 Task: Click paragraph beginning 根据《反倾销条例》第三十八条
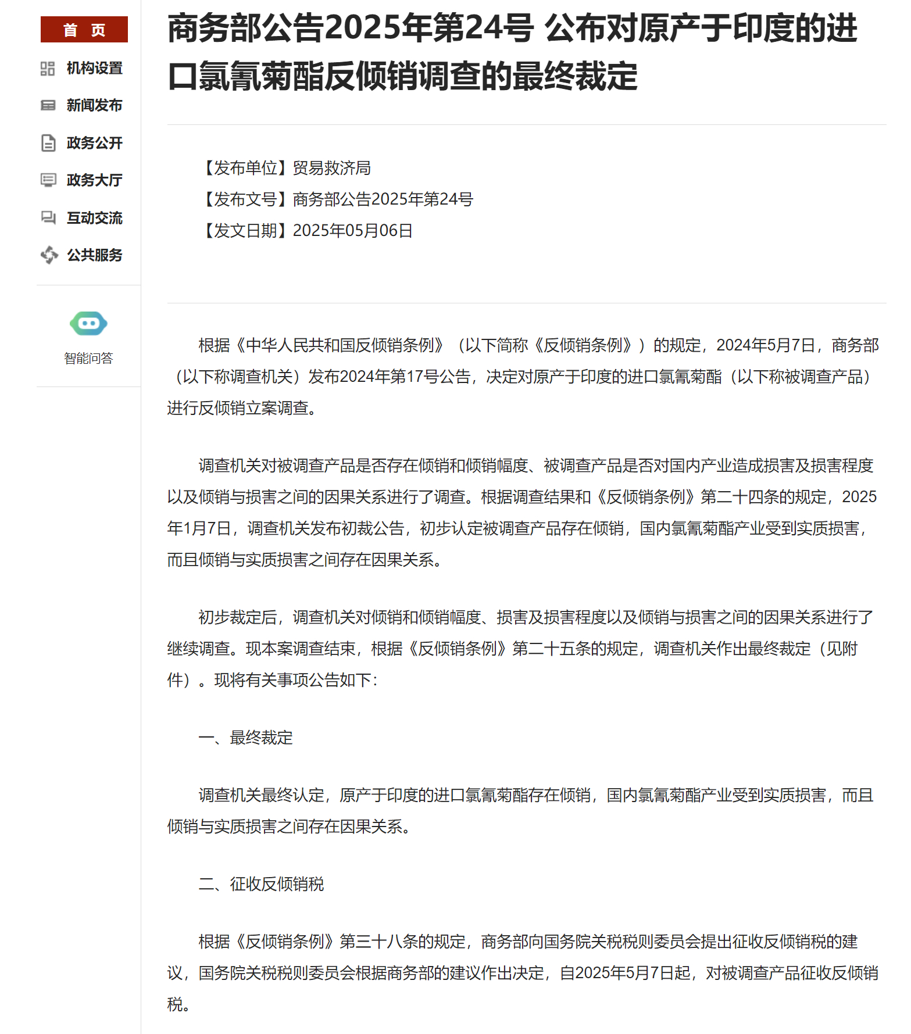pos(523,973)
